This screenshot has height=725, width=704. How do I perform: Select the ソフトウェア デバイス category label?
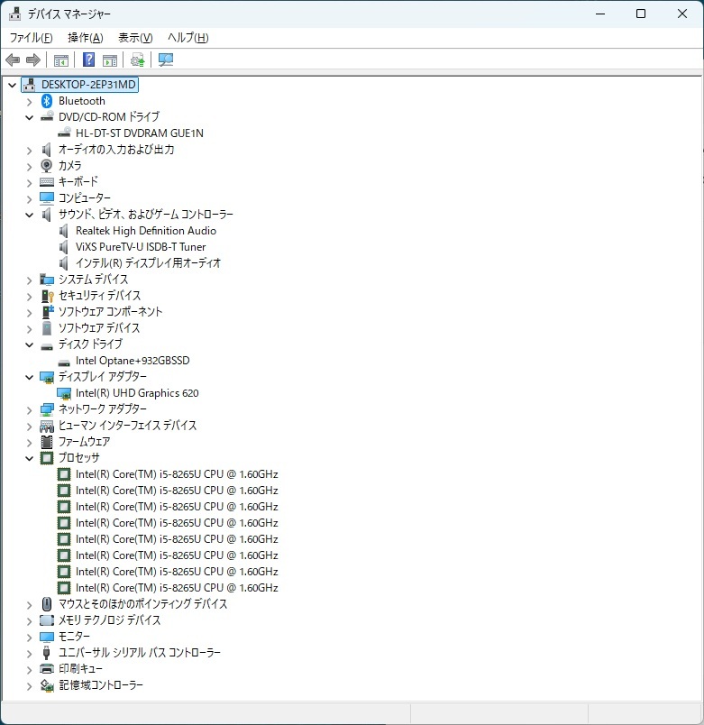99,328
